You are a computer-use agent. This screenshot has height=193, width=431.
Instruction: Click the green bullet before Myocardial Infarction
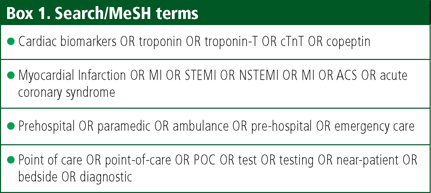click(x=11, y=75)
